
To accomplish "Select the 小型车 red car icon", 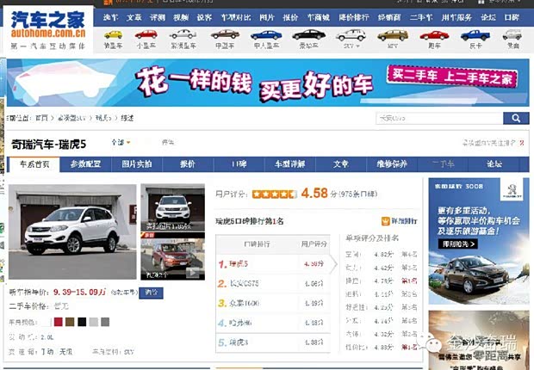I will pyautogui.click(x=146, y=35).
